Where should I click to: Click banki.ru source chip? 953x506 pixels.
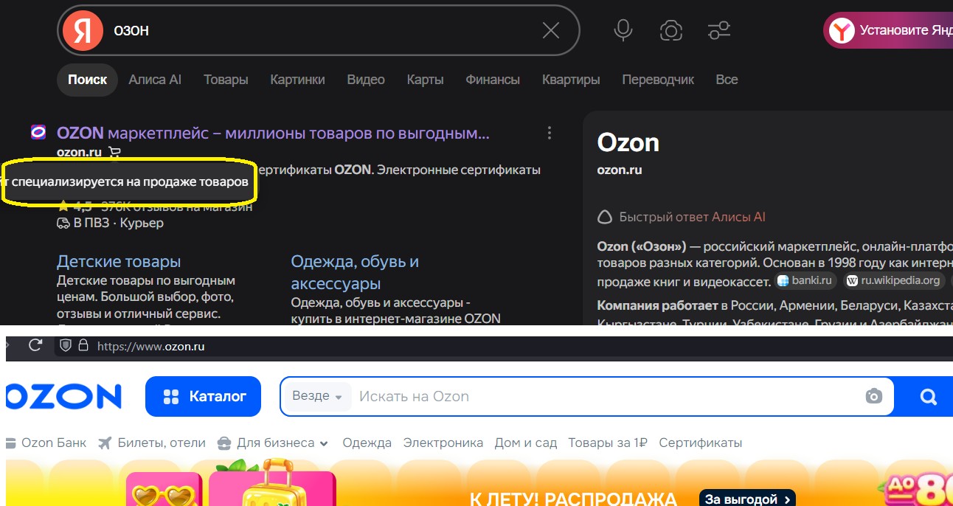point(805,280)
